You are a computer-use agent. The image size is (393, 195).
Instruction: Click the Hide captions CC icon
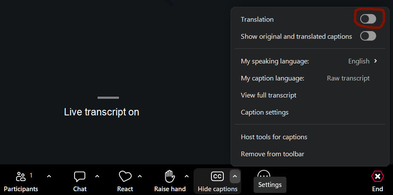(x=217, y=176)
